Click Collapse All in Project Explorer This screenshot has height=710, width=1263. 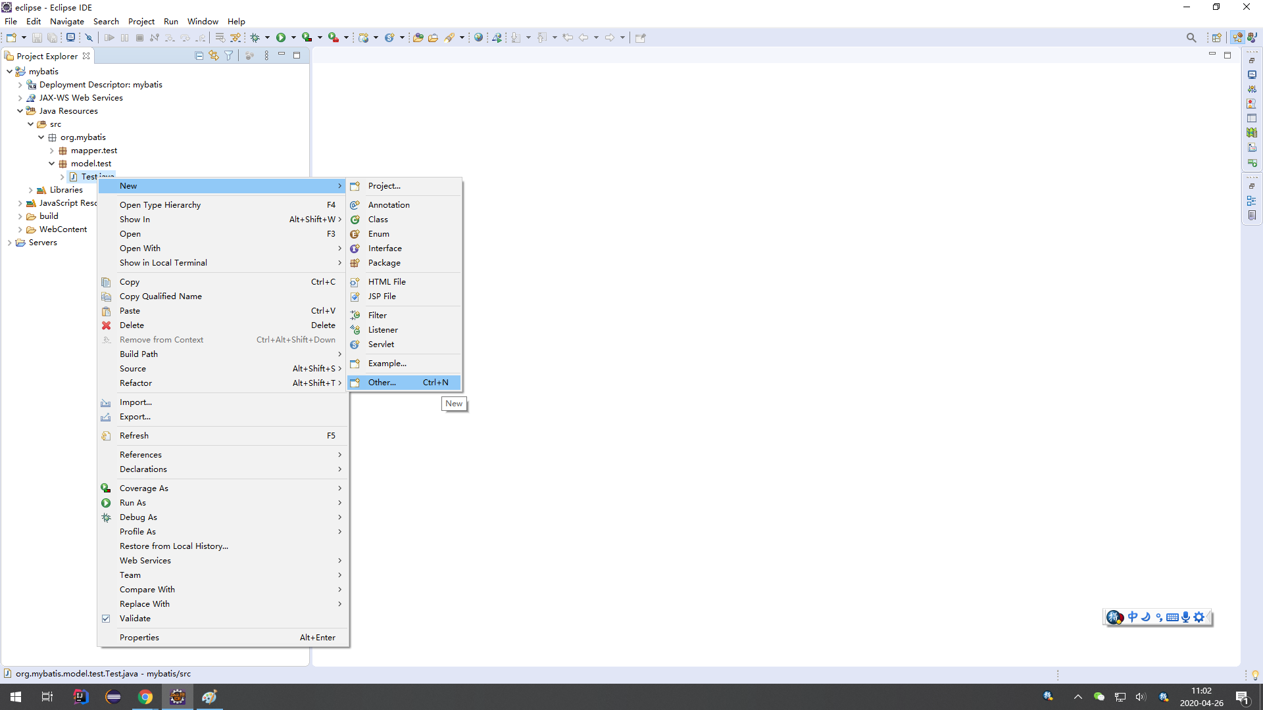click(x=199, y=56)
